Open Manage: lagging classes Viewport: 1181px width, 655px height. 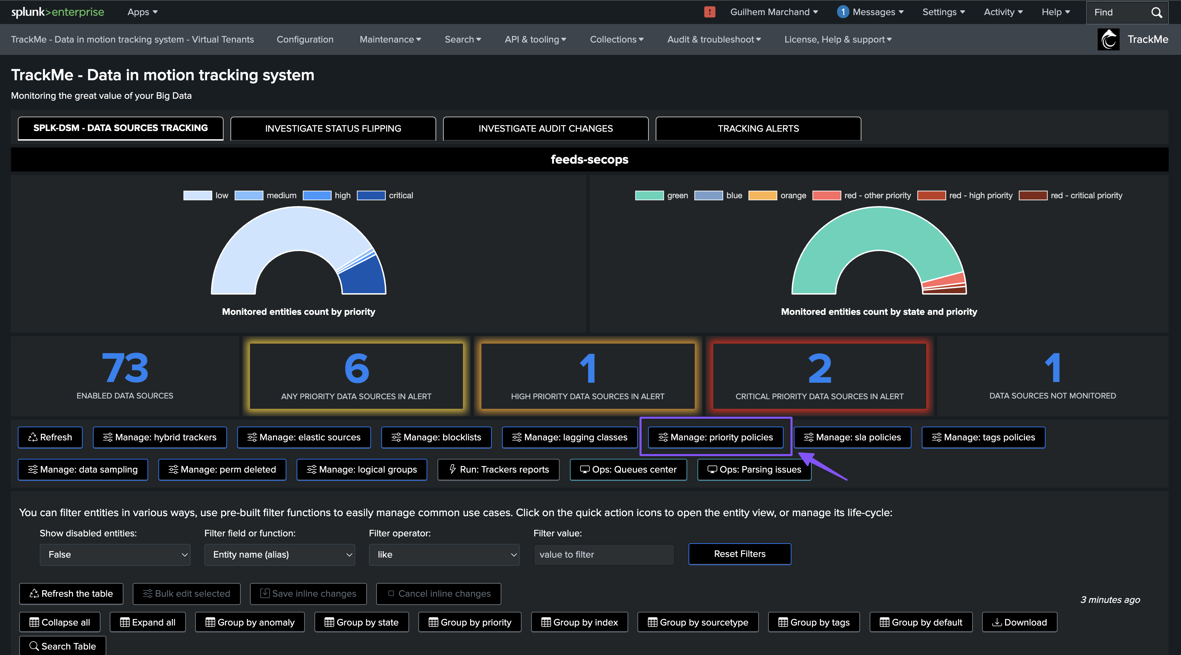[x=570, y=437]
